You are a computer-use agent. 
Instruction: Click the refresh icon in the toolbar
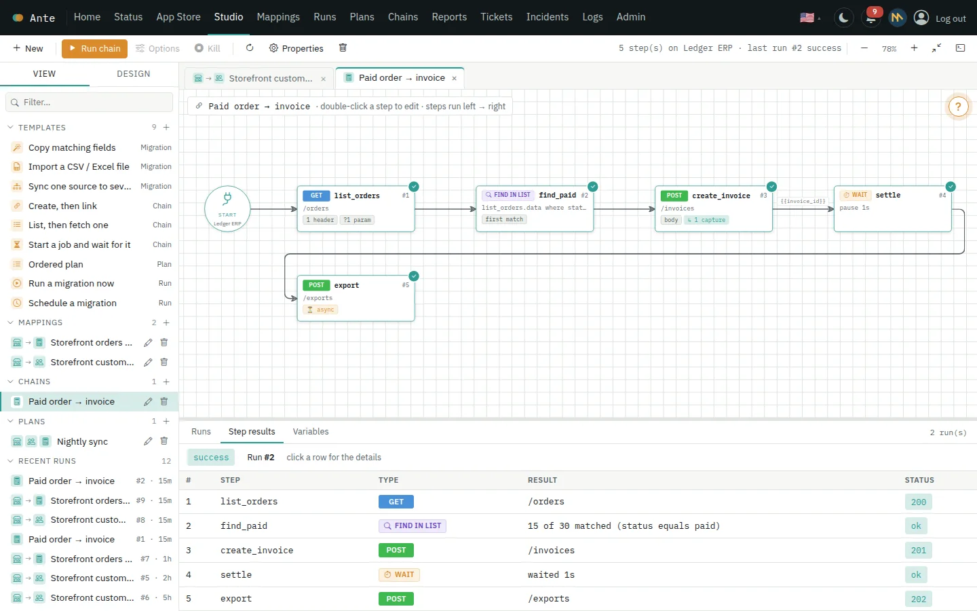click(x=250, y=48)
